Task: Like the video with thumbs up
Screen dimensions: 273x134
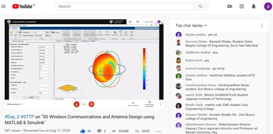Action: [83, 131]
